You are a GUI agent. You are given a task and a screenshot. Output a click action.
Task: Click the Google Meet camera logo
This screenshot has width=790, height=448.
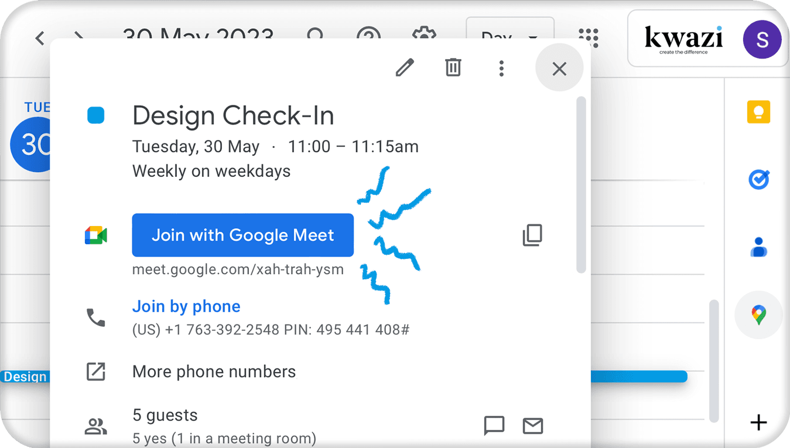tap(95, 235)
